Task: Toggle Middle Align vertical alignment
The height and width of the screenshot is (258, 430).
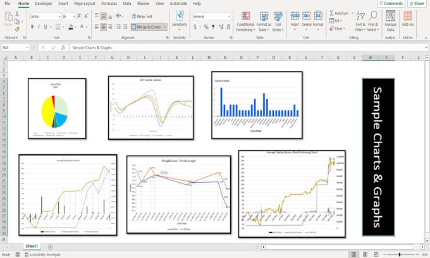Action: tap(103, 16)
